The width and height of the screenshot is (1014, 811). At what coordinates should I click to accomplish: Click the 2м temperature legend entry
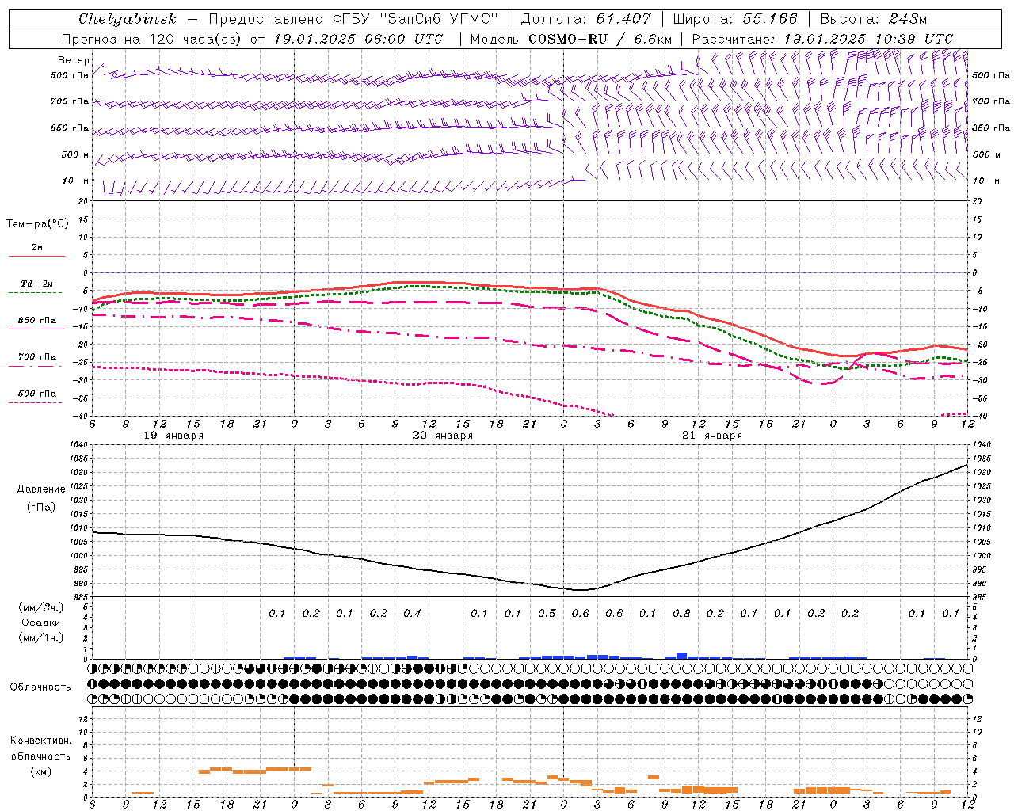pyautogui.click(x=37, y=248)
